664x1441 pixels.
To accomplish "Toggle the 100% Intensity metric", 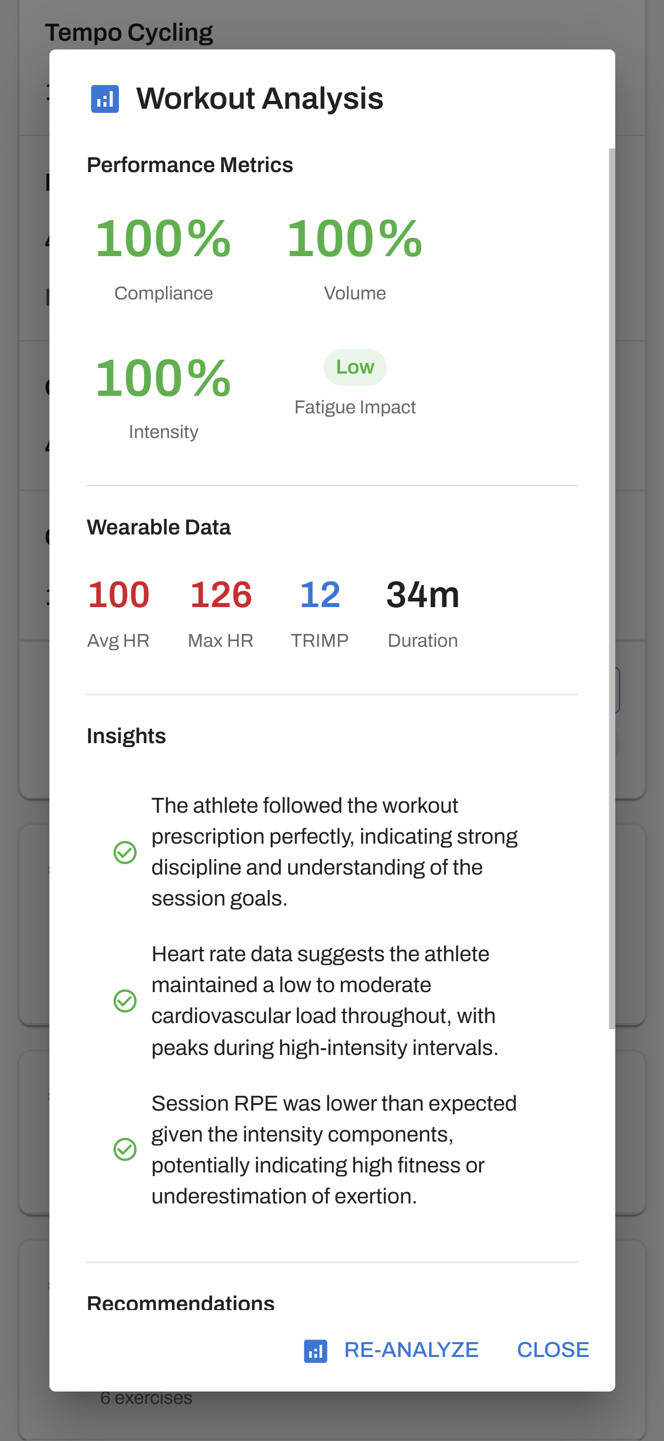I will click(163, 378).
